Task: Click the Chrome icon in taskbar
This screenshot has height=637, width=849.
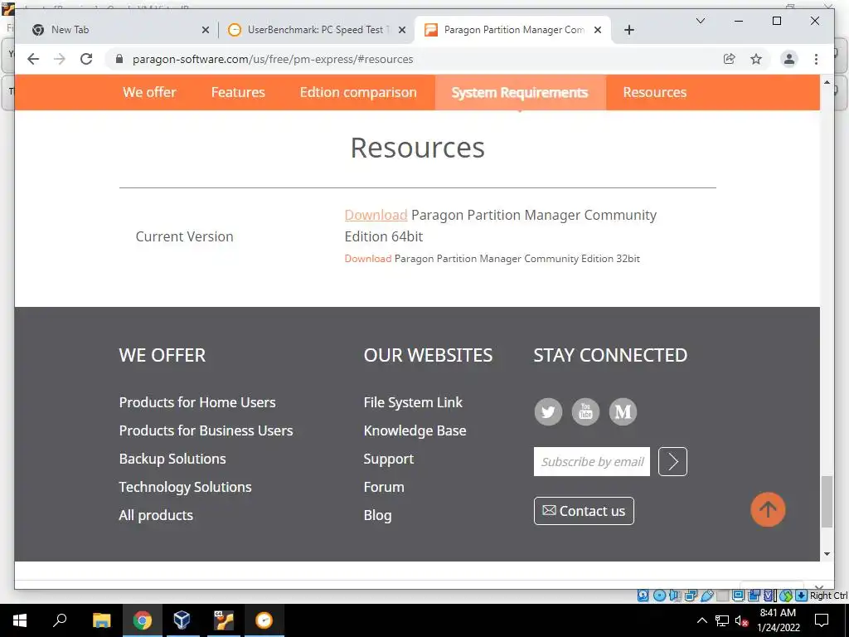Action: point(142,620)
